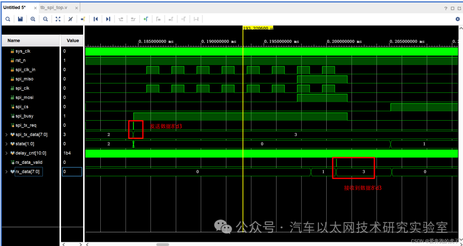
Task: Jump to the next marker
Action: click(x=171, y=19)
